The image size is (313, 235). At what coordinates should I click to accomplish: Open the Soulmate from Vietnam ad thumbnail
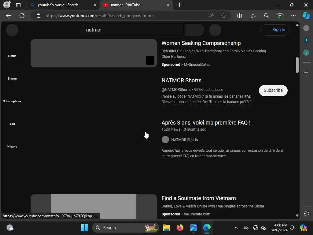tap(94, 207)
